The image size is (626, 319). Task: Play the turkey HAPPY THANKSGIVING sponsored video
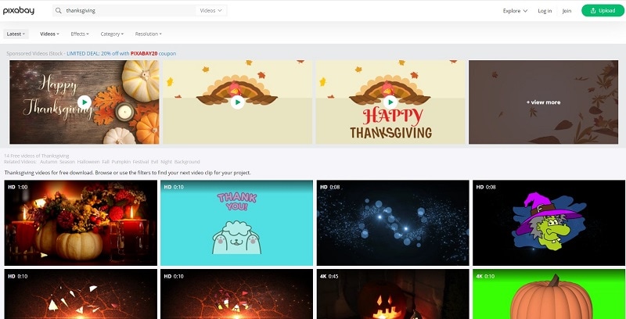(x=390, y=102)
